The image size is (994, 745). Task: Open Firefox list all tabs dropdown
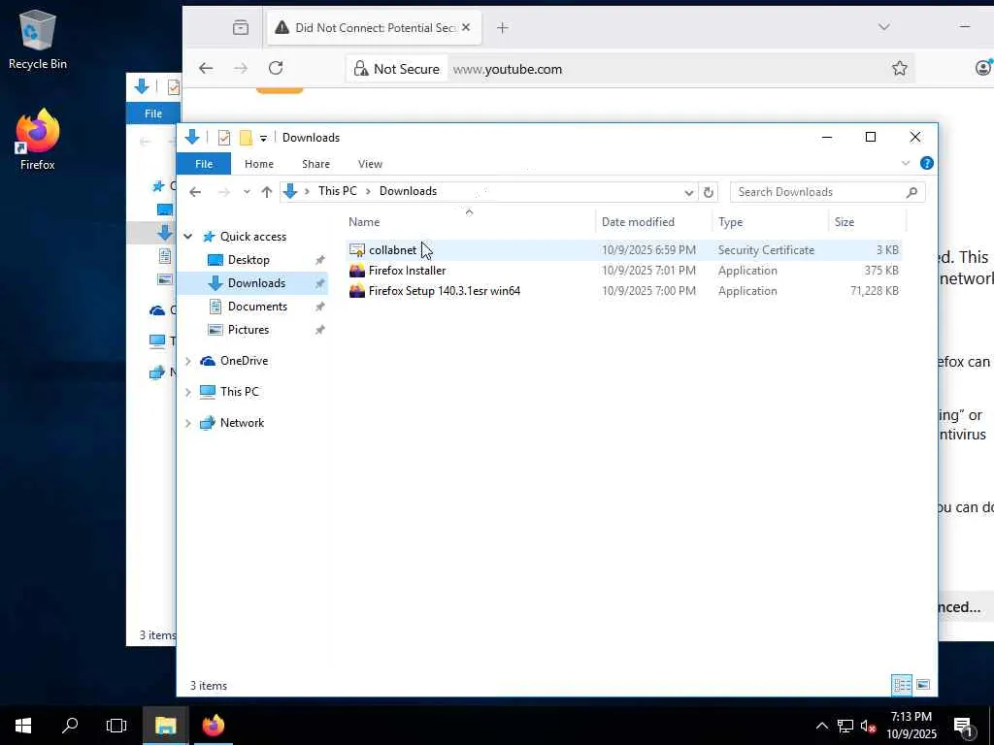(x=883, y=27)
